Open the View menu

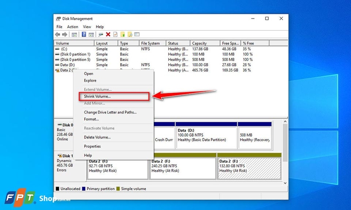(87, 27)
